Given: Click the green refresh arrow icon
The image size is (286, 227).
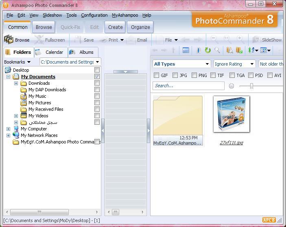Looking at the screenshot, I should click(208, 50).
